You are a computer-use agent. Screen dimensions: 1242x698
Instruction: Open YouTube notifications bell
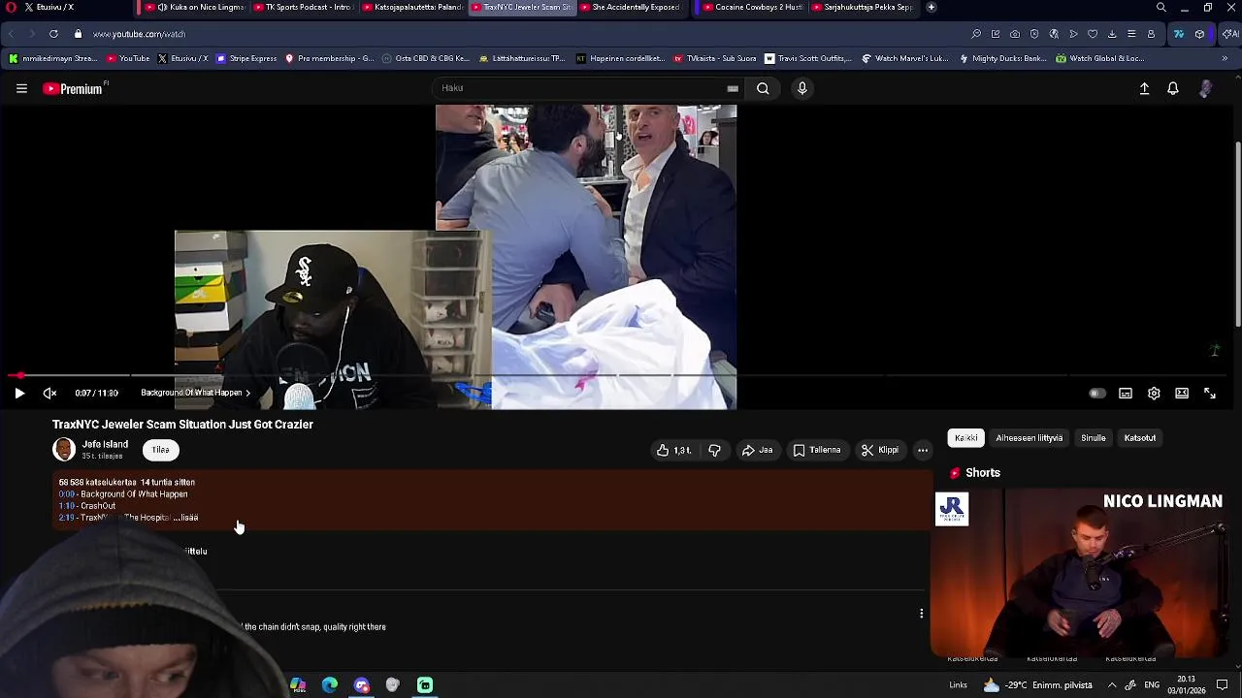[x=1173, y=88]
